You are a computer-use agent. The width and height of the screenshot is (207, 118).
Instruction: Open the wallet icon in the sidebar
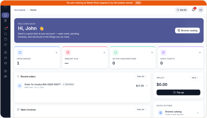5,58
